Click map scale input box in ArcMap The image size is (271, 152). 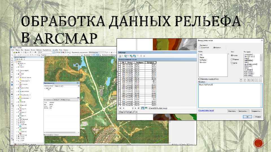tap(45, 52)
